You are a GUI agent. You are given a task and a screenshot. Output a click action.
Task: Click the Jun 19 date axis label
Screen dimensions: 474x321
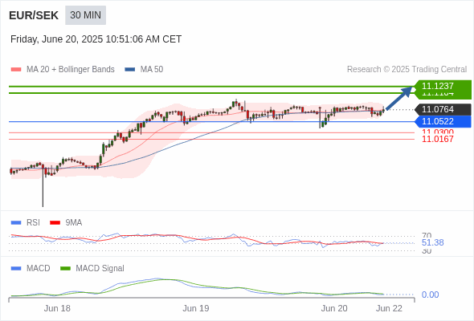(196, 308)
